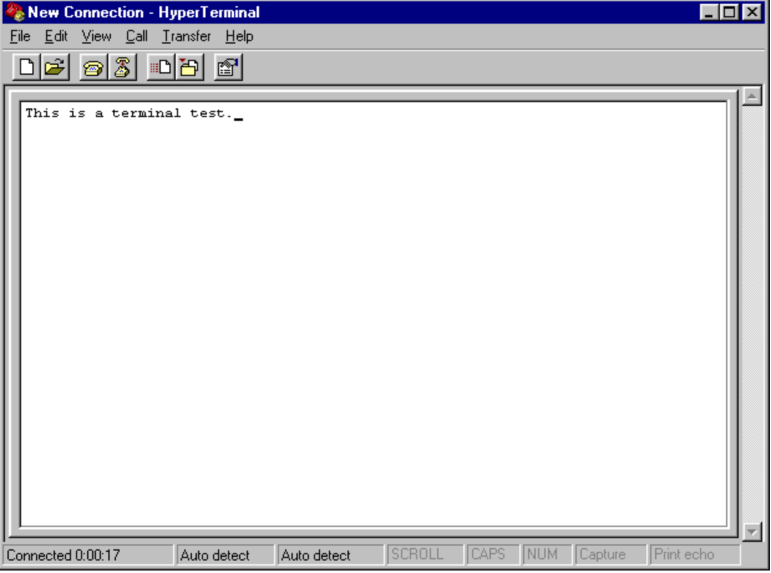Click the Properties toolbar icon
The image size is (771, 573).
[x=229, y=67]
